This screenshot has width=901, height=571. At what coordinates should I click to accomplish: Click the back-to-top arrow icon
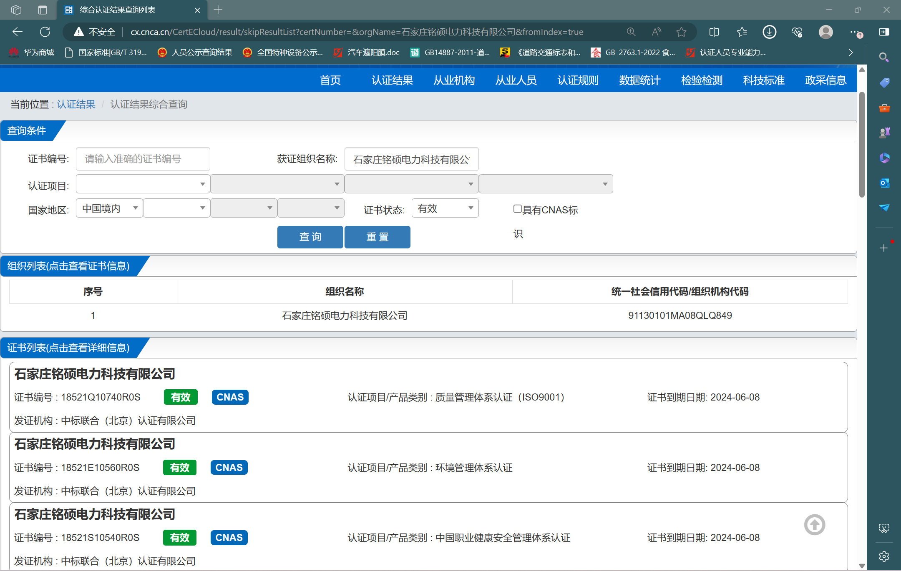814,525
